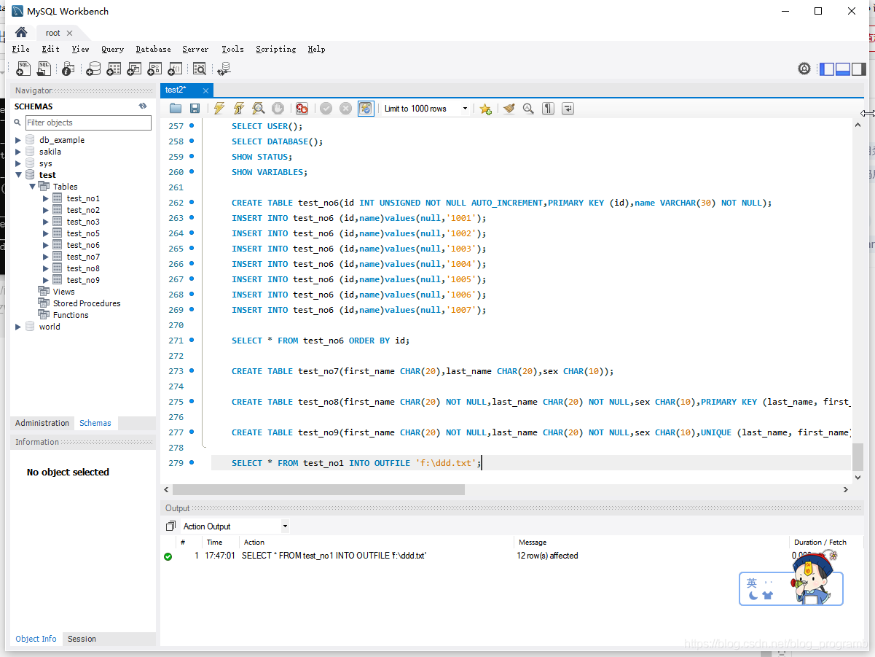Execute the script with lightning bolt icon
Screen dimensions: 875x657
219,109
